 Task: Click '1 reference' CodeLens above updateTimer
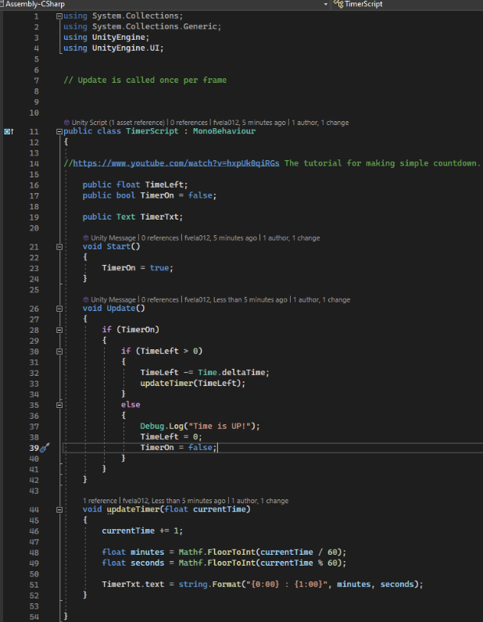pos(100,501)
